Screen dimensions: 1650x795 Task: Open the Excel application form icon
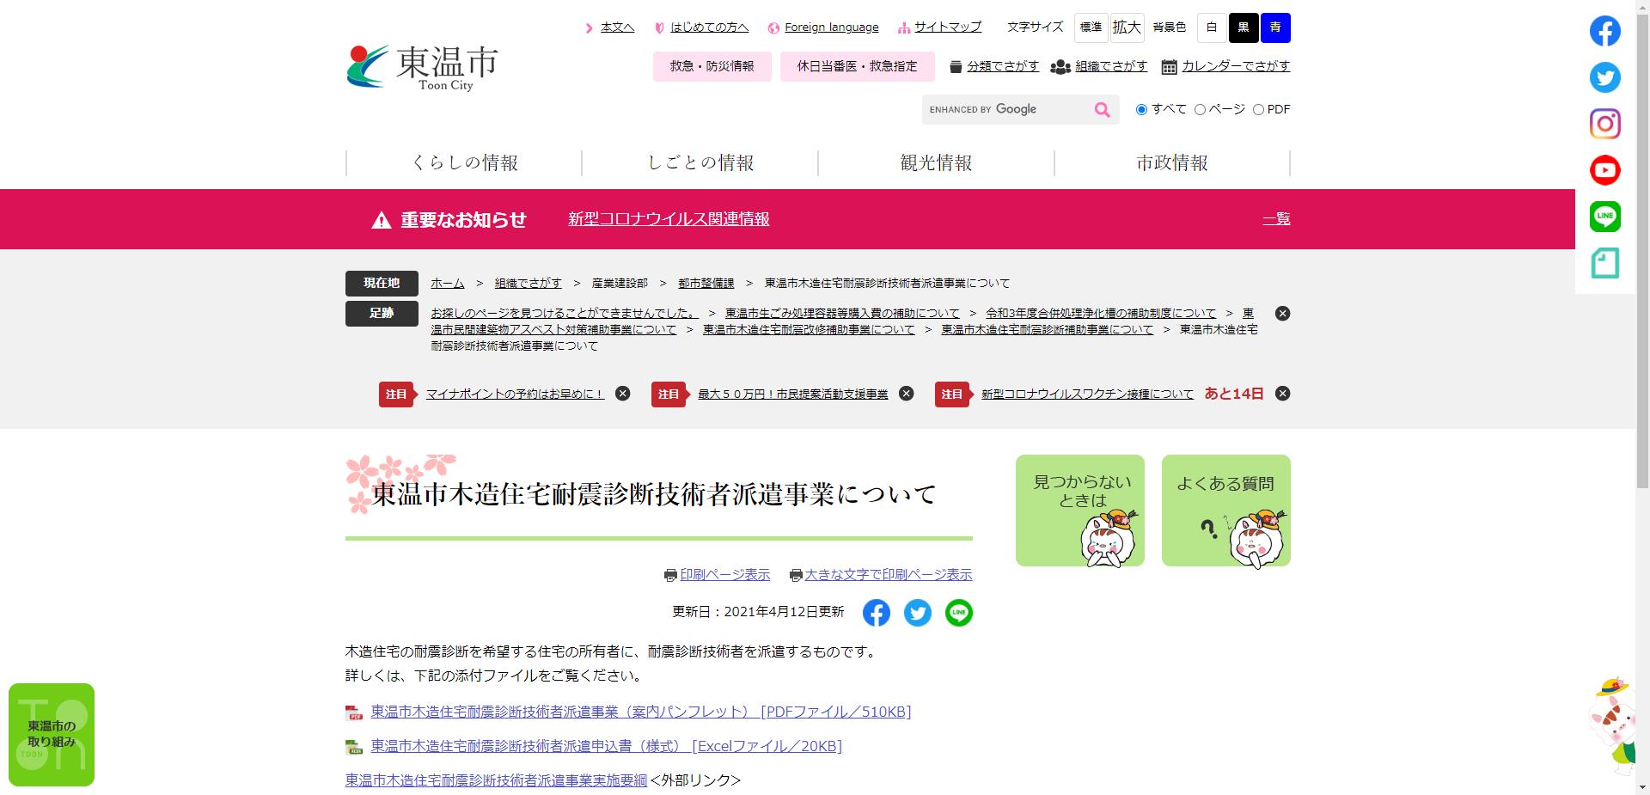[x=353, y=747]
